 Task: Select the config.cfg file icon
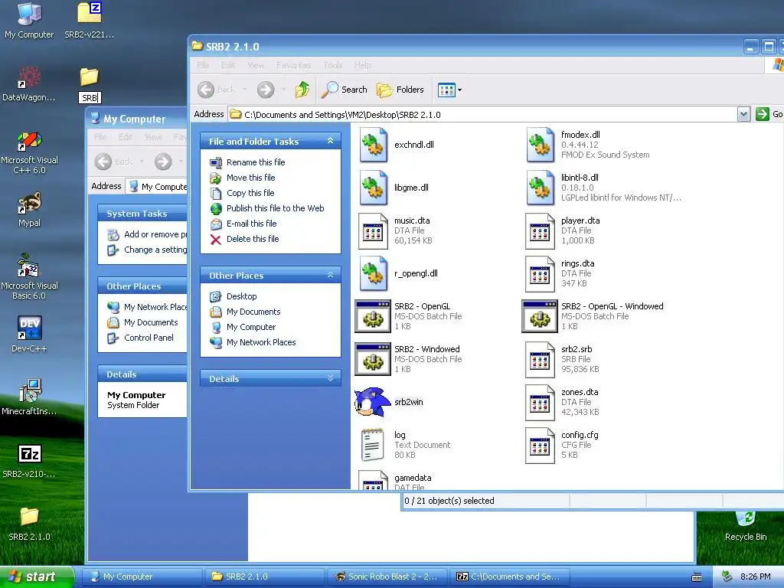(x=540, y=446)
